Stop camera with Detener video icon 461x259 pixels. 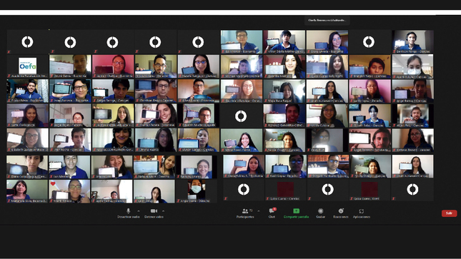click(154, 211)
